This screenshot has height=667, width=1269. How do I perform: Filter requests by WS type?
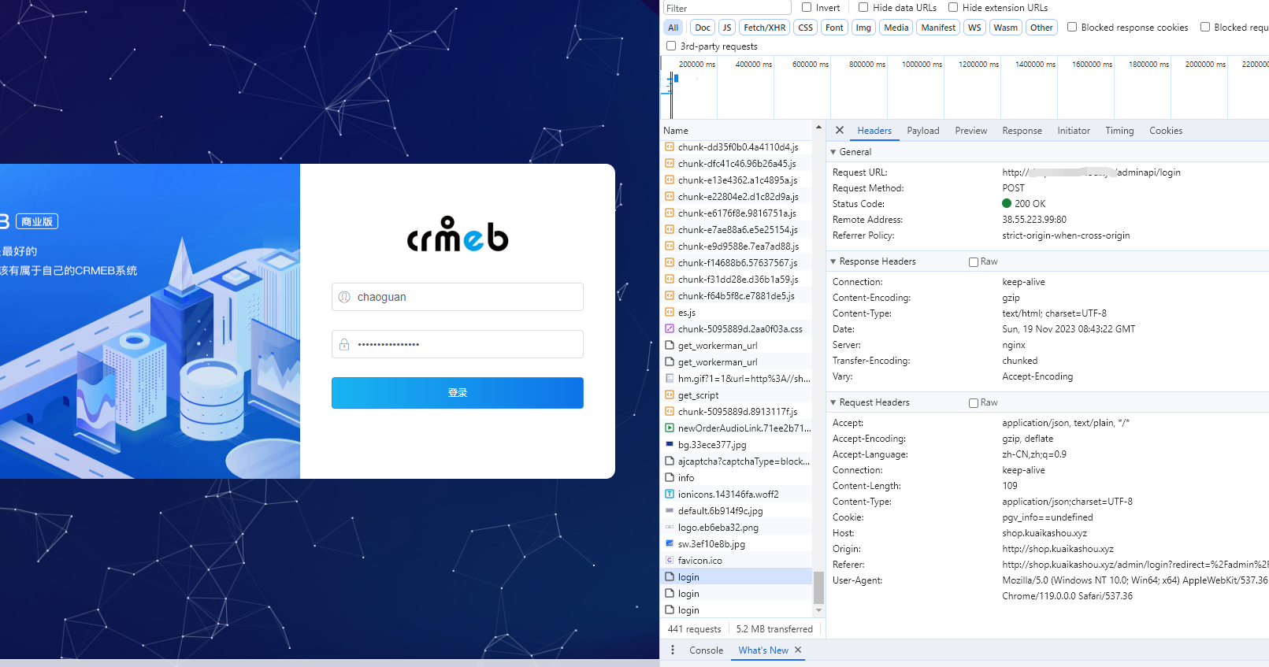pyautogui.click(x=974, y=28)
